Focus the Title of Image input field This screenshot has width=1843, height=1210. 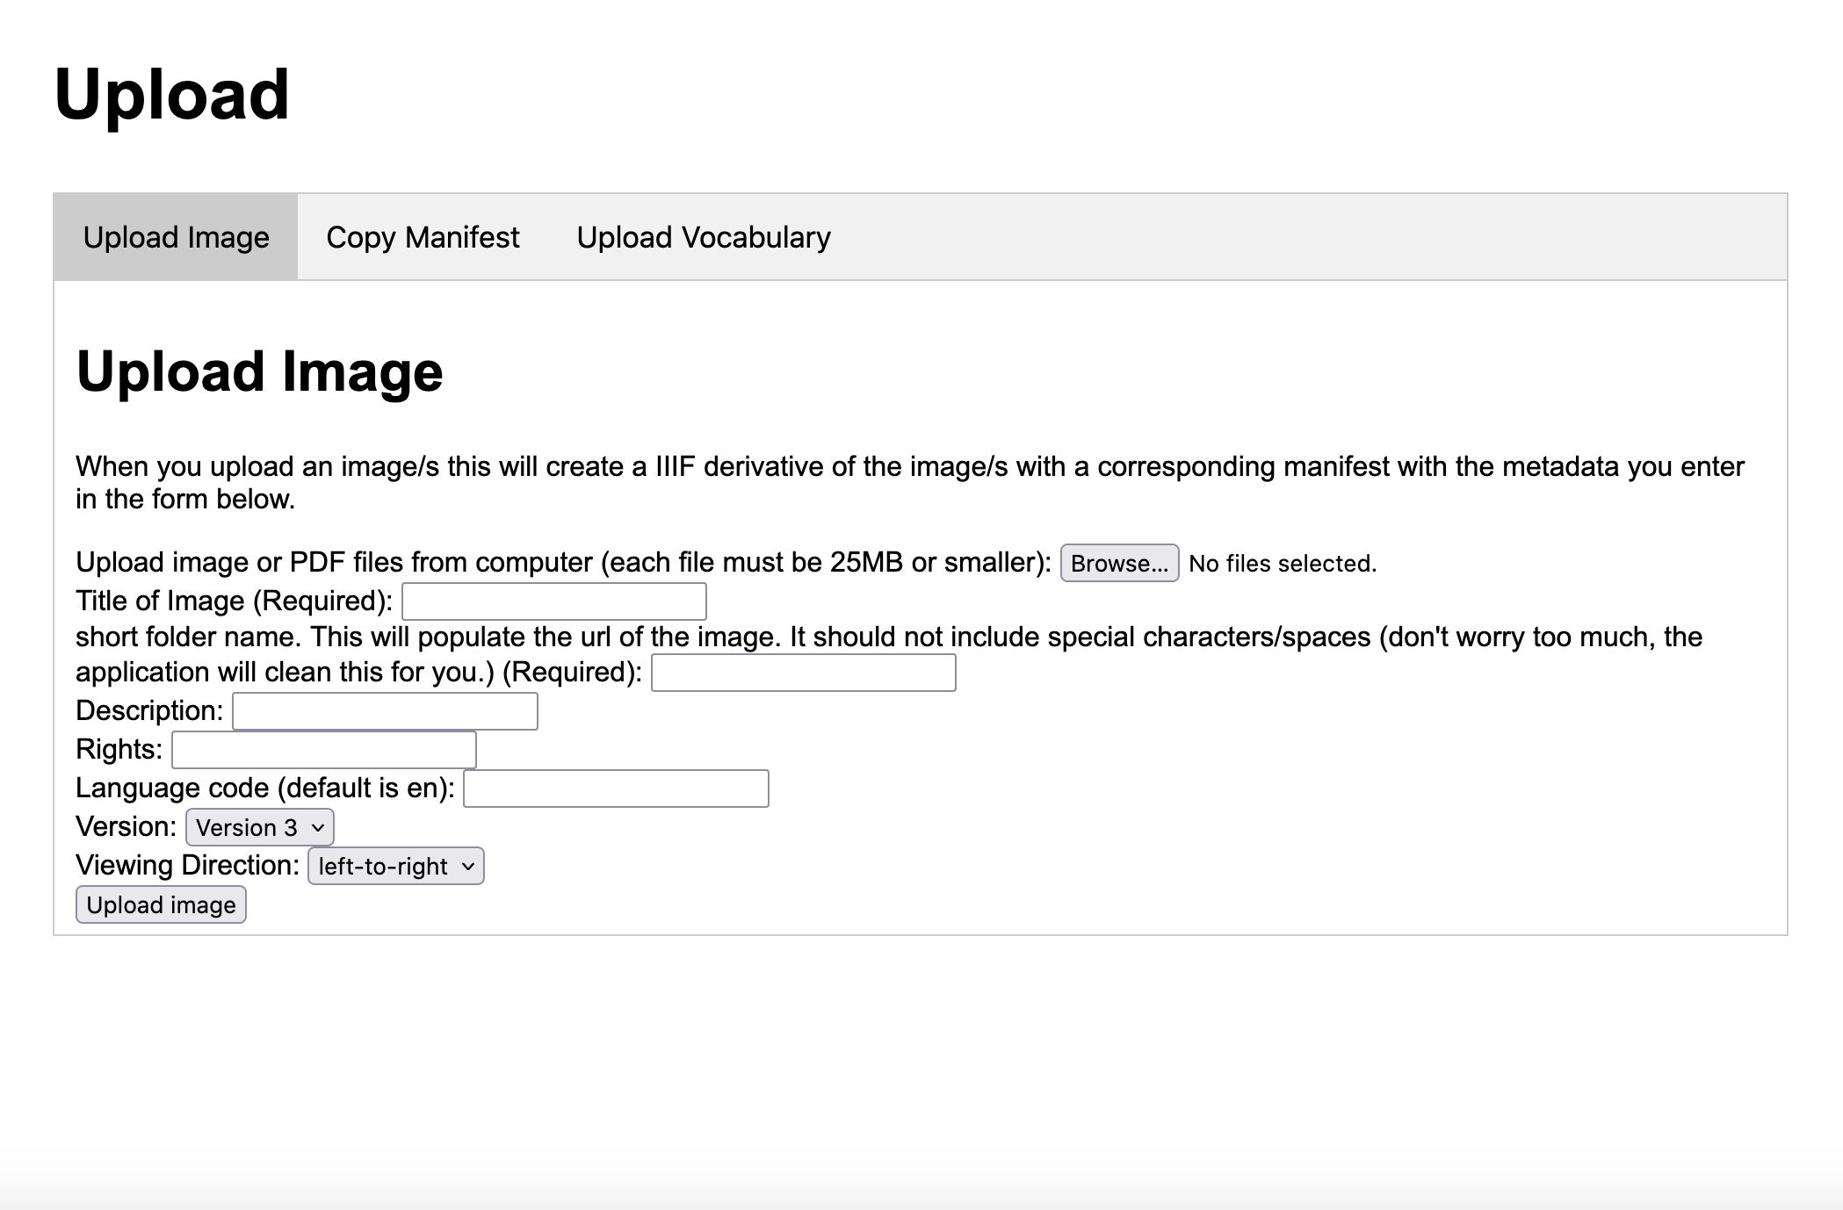pyautogui.click(x=554, y=601)
